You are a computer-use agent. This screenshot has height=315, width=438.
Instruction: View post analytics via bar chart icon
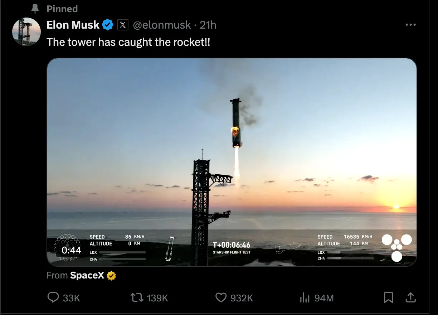click(x=304, y=297)
